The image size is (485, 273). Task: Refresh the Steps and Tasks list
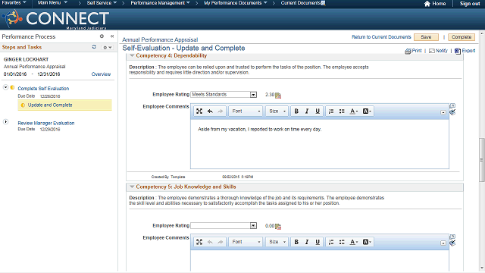click(94, 47)
